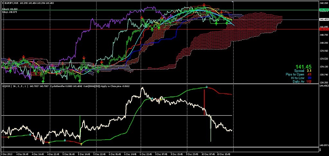
Task: Click the red sell arrow above the highest price peak
Action: [x=204, y=4]
